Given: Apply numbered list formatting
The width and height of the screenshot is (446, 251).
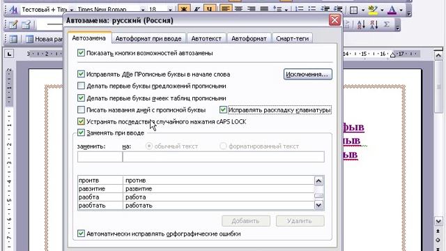Looking at the screenshot, I should [299, 9].
